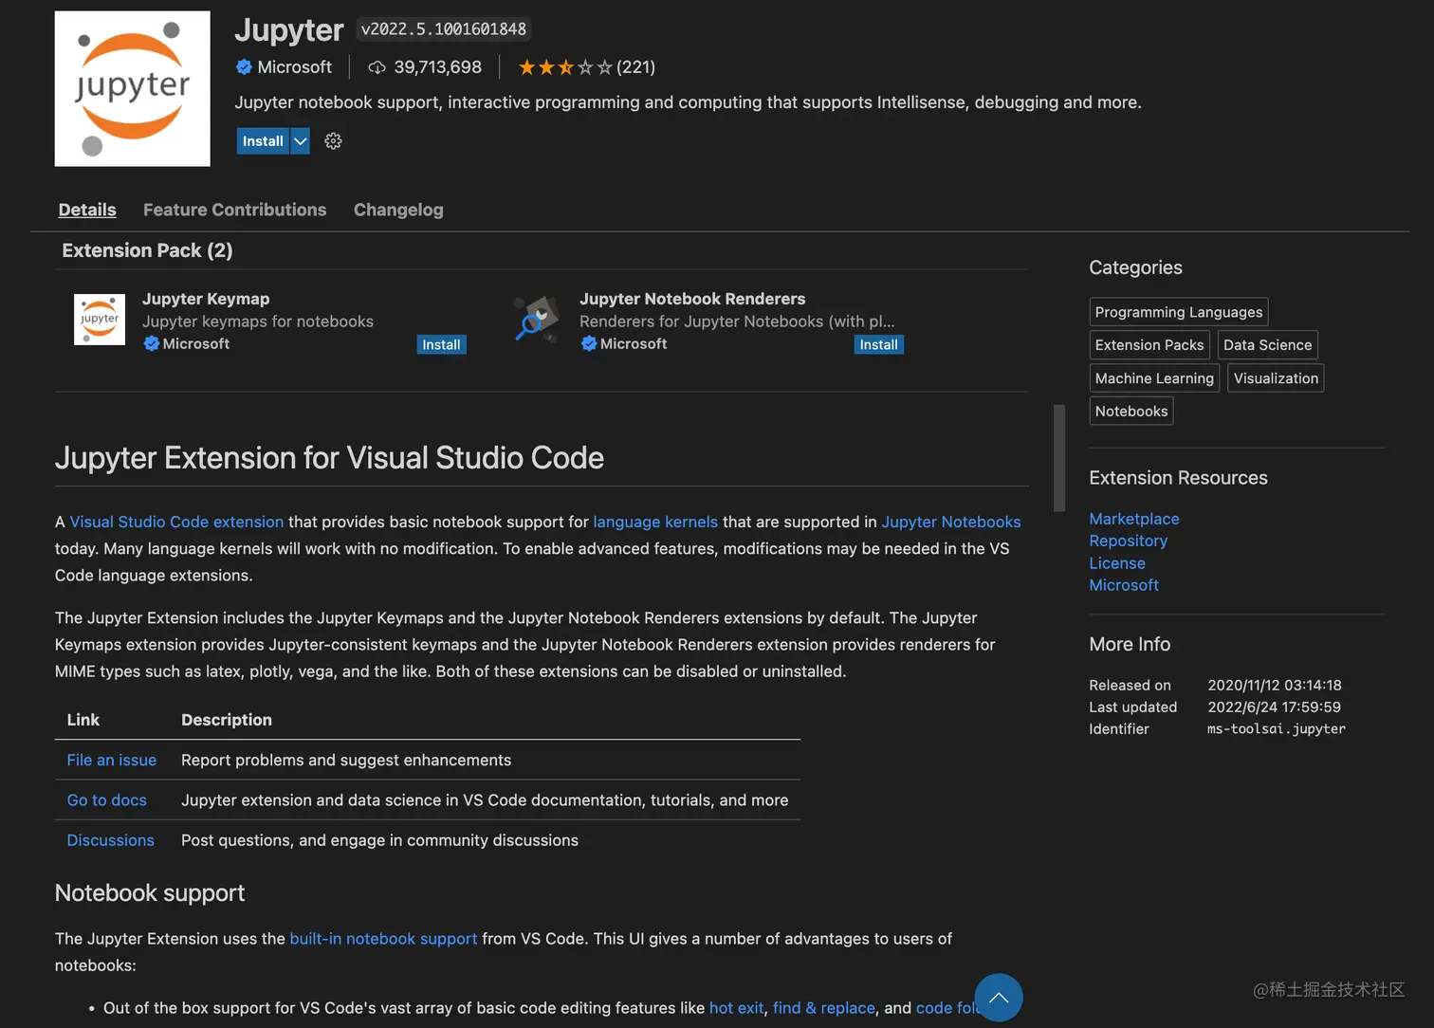1434x1028 pixels.
Task: Select the Data Science category
Action: click(x=1267, y=345)
